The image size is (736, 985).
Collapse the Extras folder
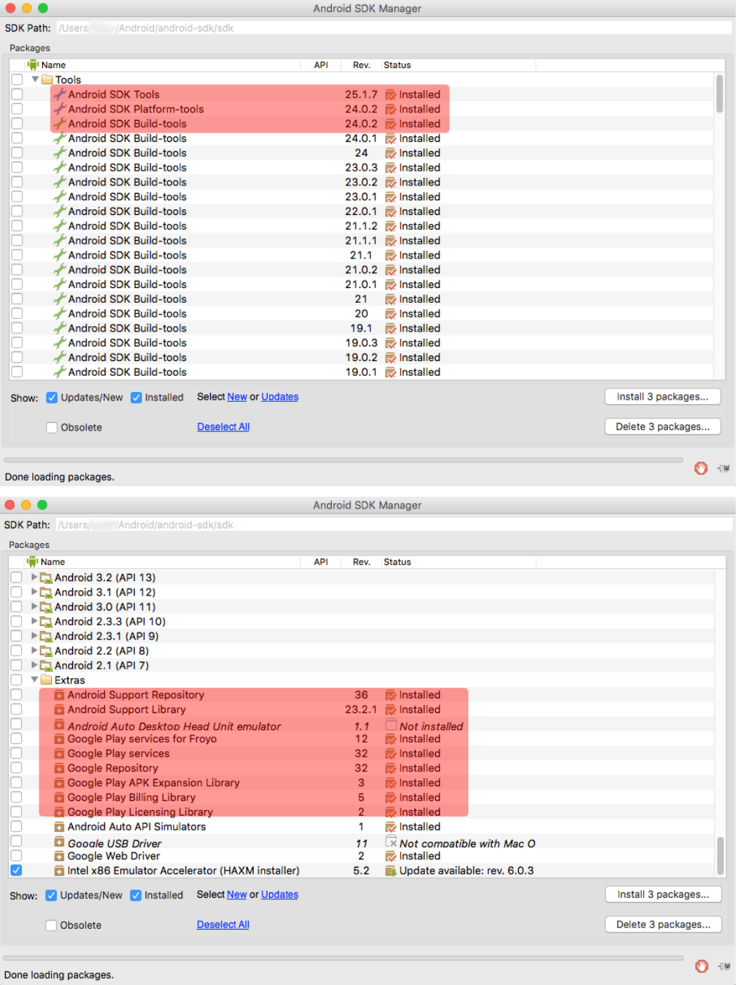(x=34, y=679)
